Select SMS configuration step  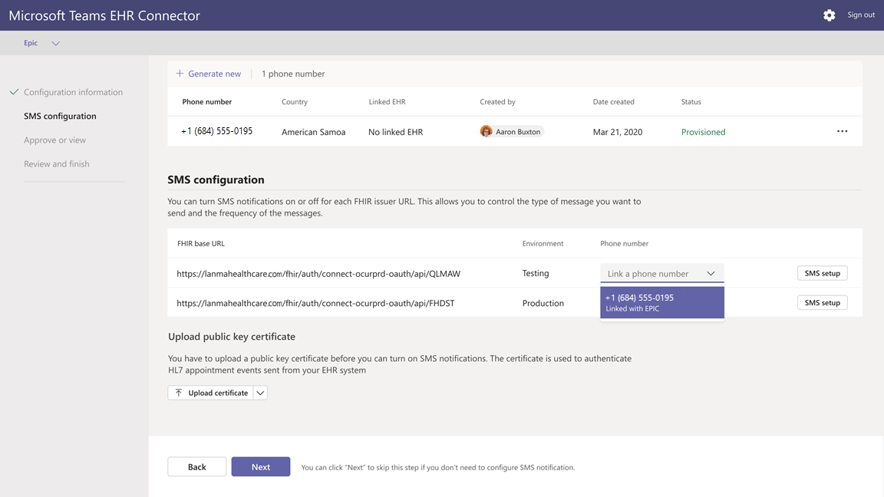(60, 116)
